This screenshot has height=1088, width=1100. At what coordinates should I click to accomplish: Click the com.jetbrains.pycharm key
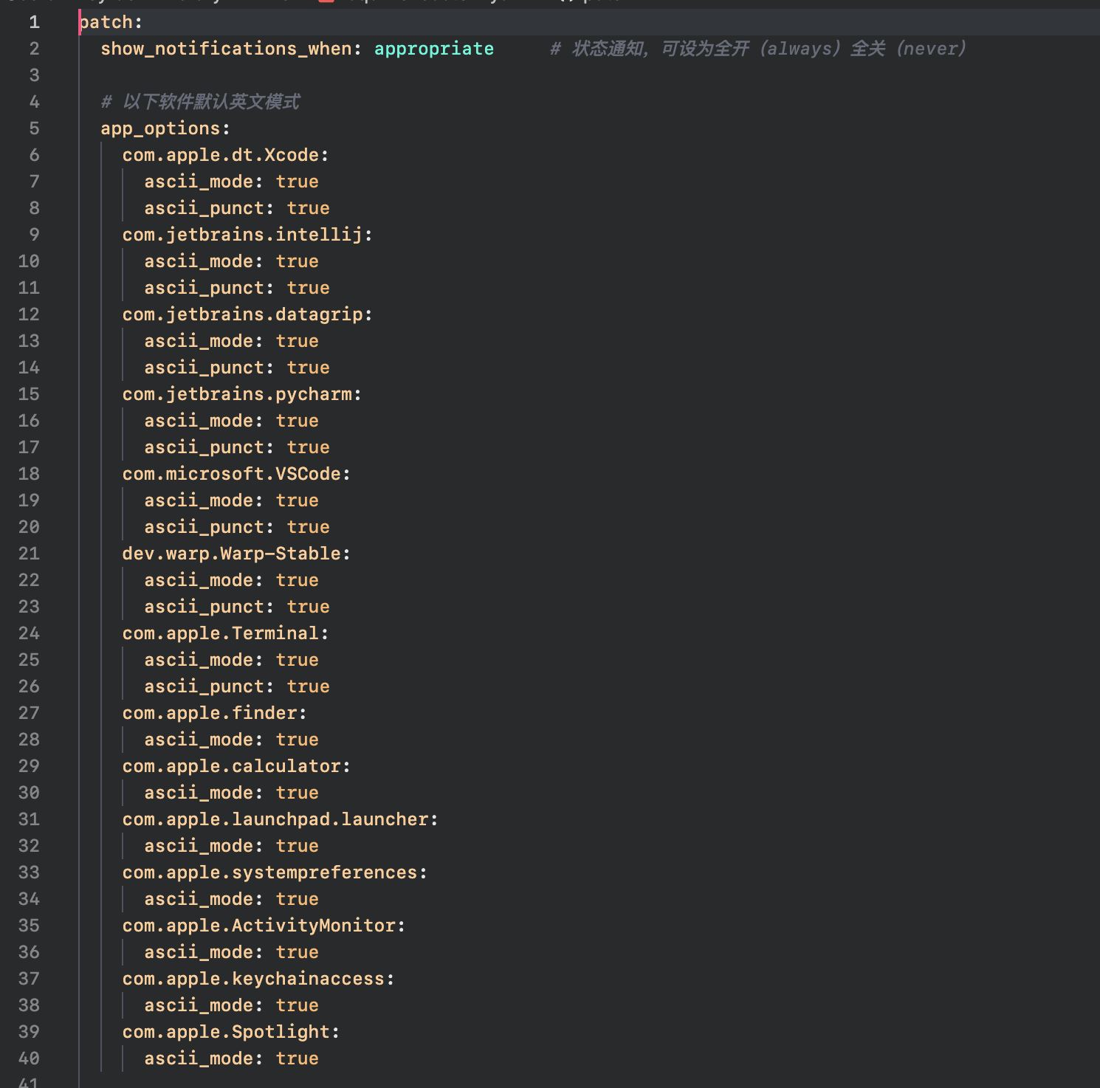pyautogui.click(x=242, y=394)
